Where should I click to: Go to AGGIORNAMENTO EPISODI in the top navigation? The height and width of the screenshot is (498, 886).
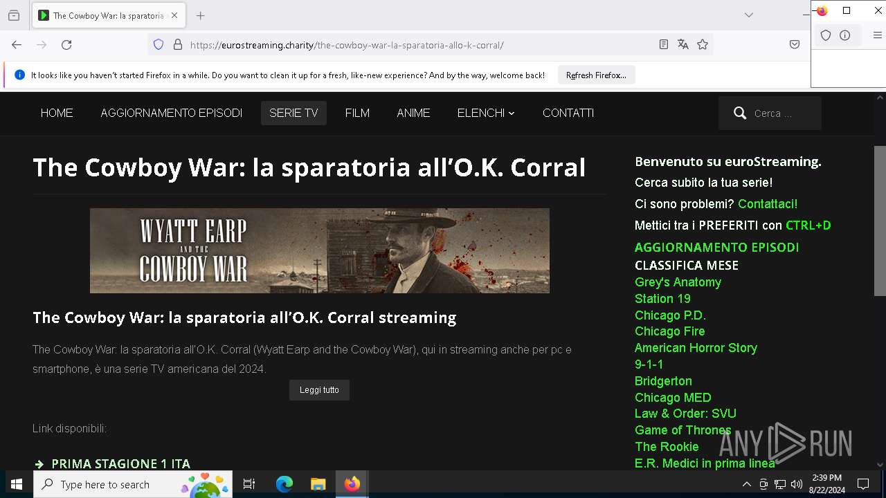pyautogui.click(x=172, y=113)
